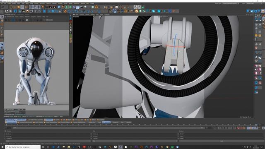Click the Undo arrow in the top toolbar
265x149 pixels.
(x=3, y=7)
